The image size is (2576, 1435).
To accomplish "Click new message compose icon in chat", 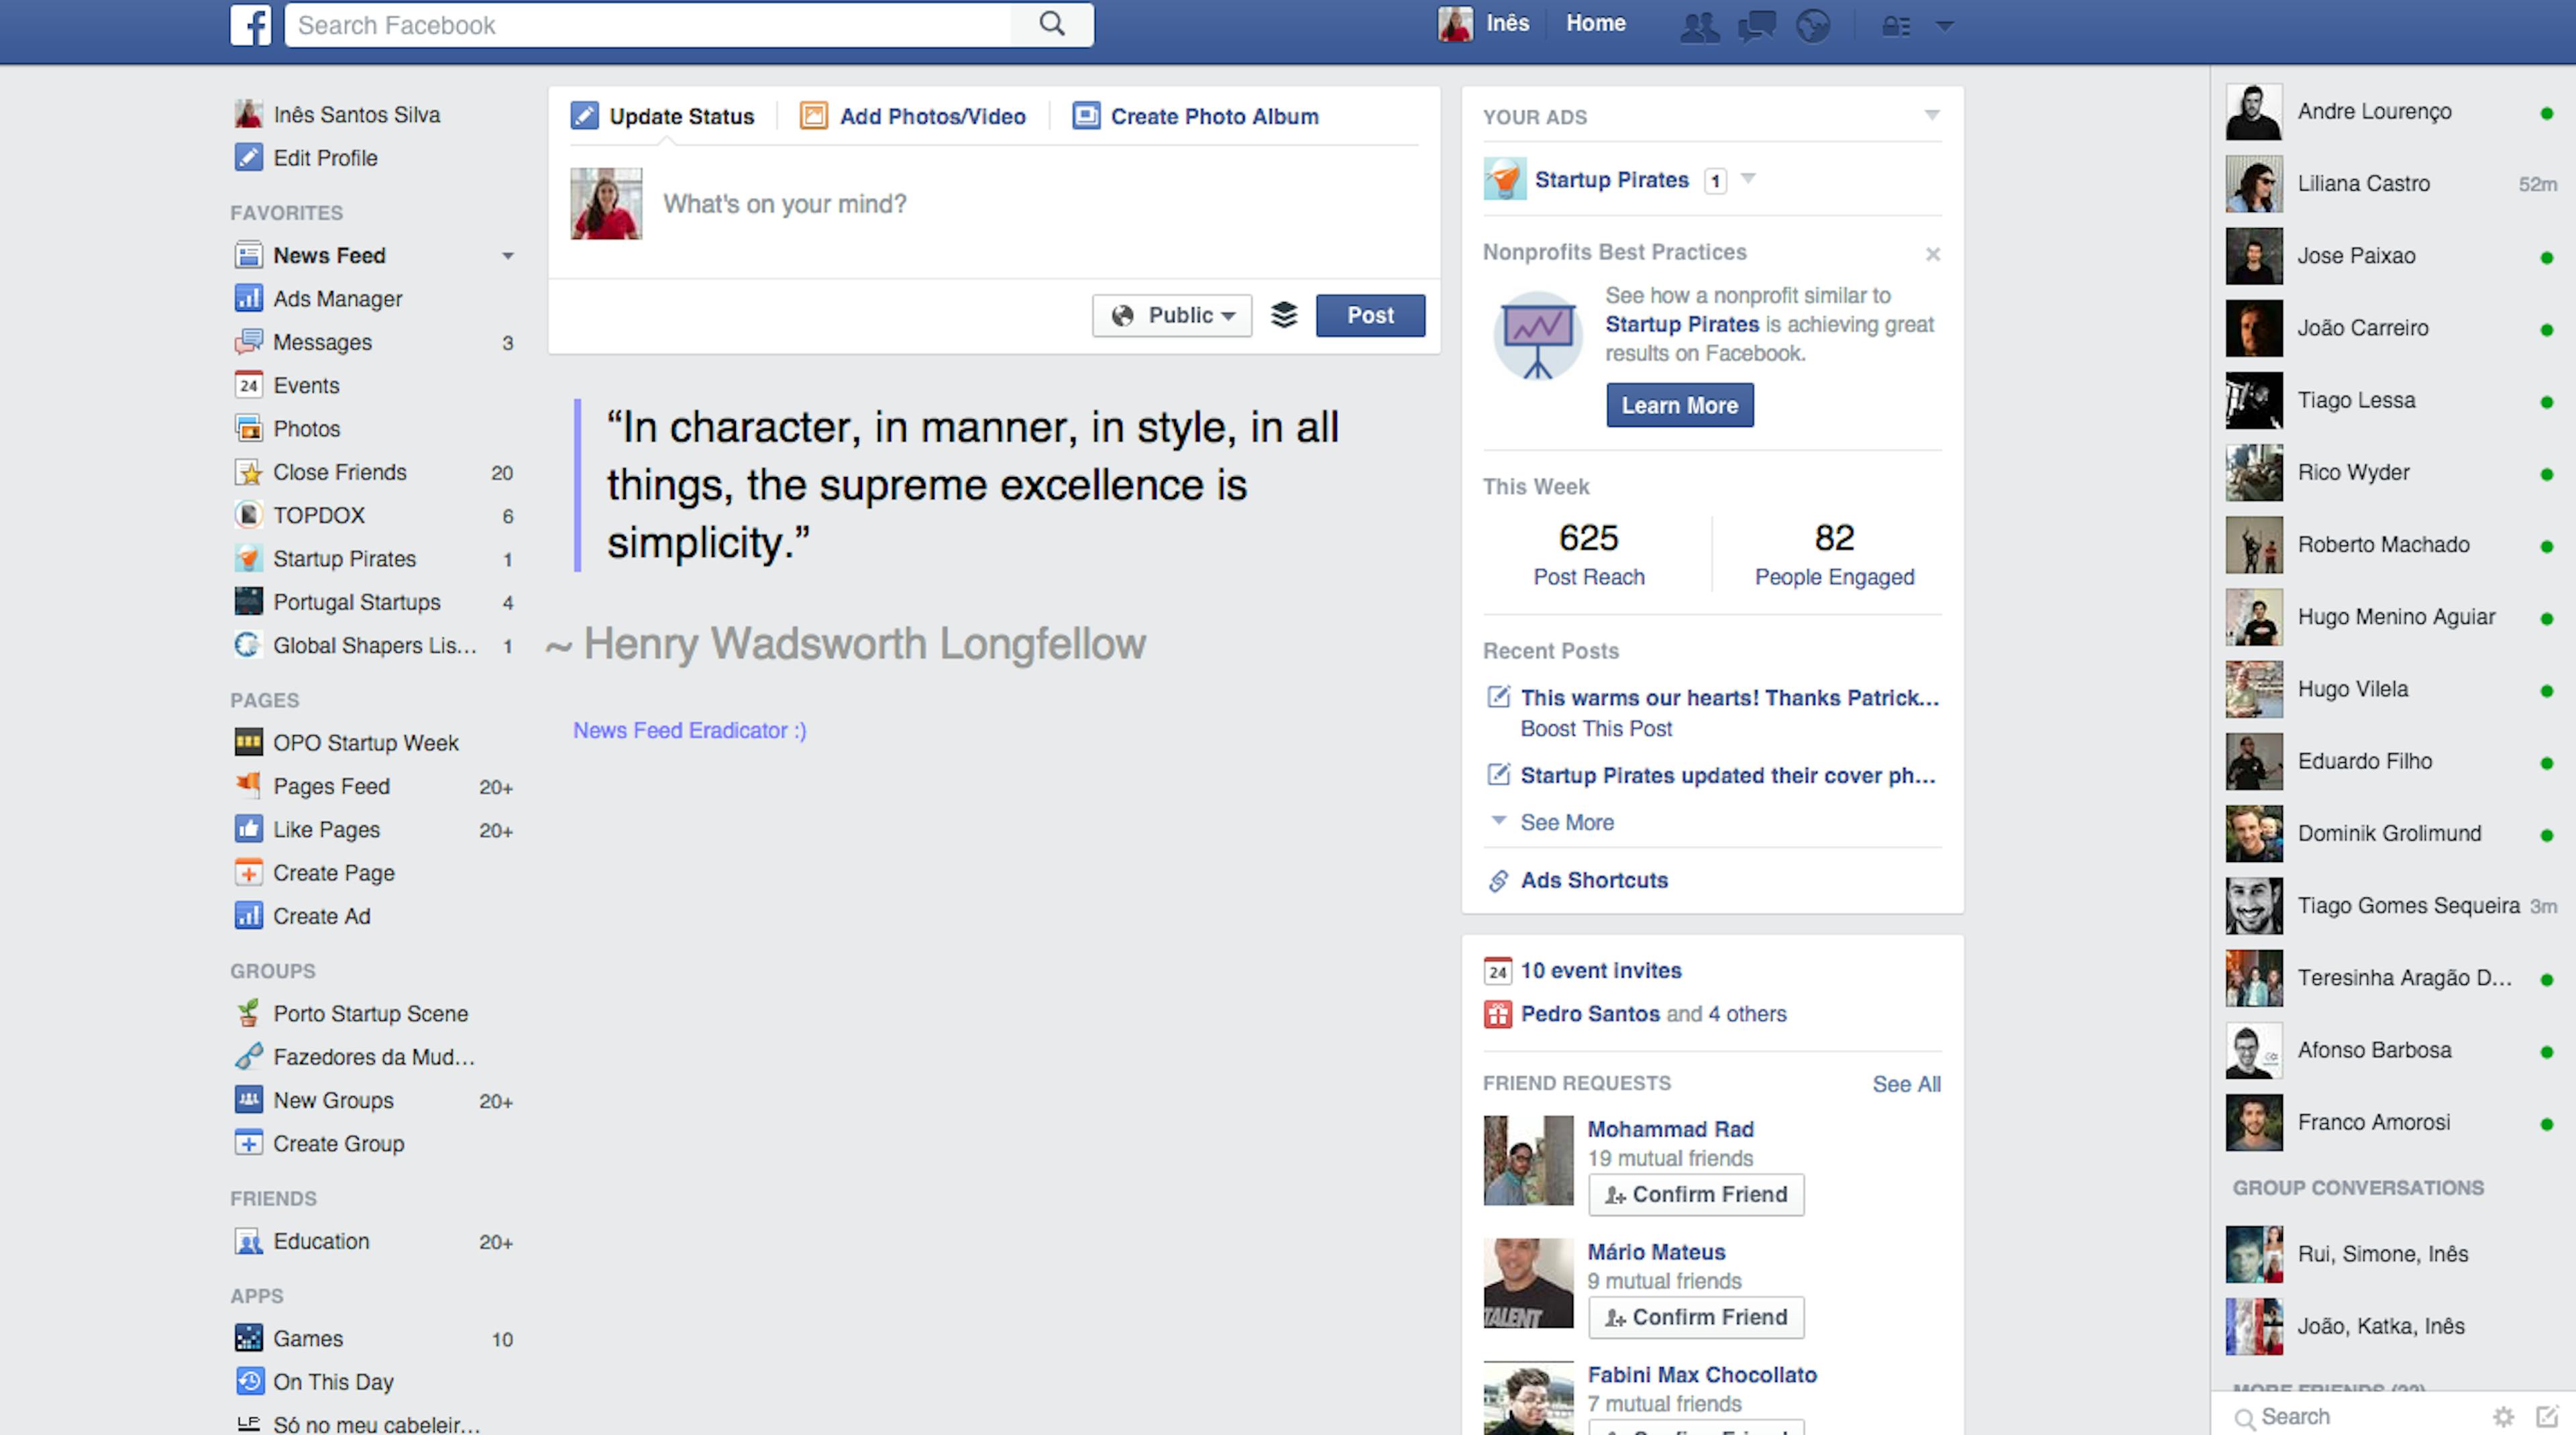I will 2547,1416.
